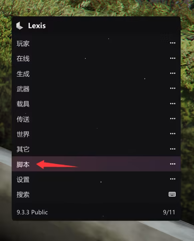Open the 设置 menu entry

point(96,179)
